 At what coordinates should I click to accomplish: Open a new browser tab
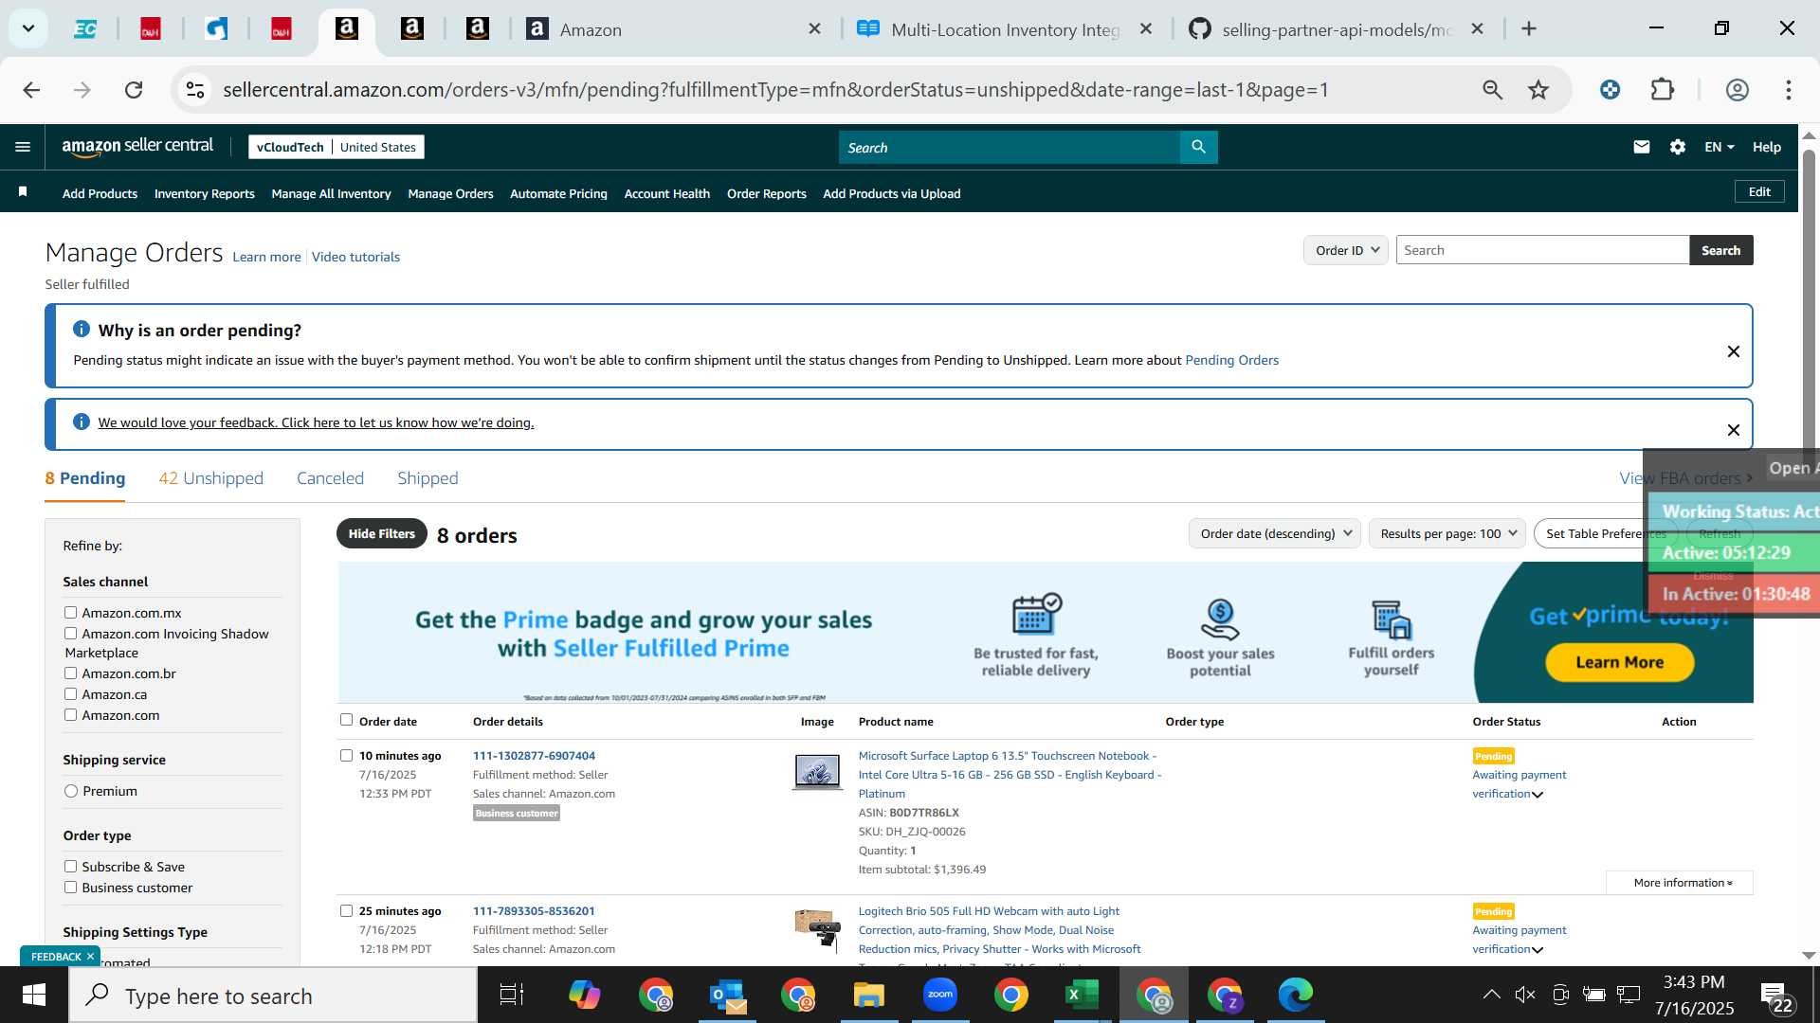click(x=1528, y=29)
